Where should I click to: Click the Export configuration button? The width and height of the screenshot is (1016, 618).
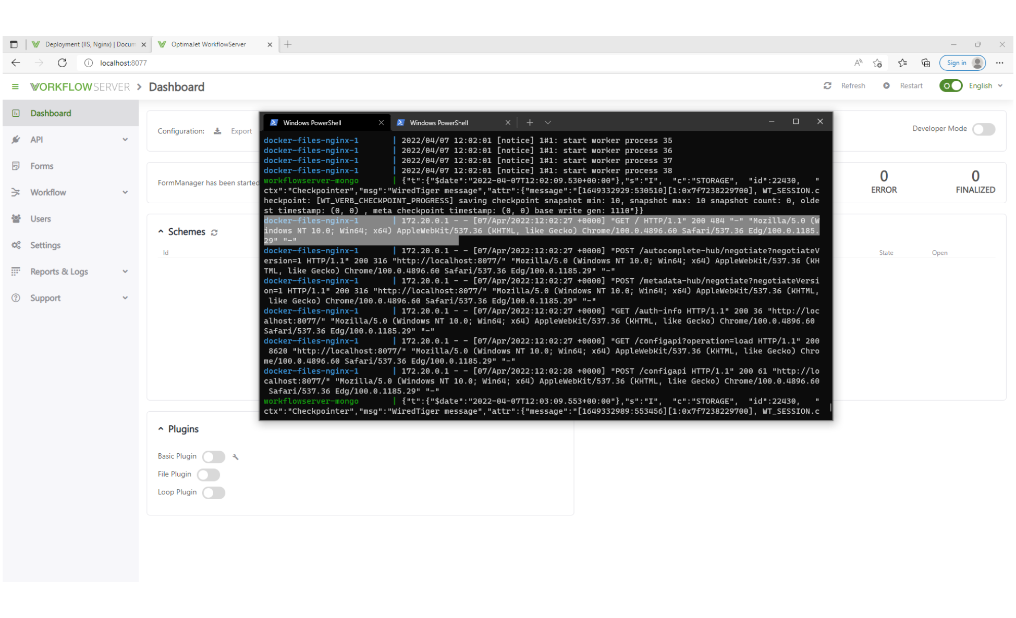pyautogui.click(x=233, y=131)
